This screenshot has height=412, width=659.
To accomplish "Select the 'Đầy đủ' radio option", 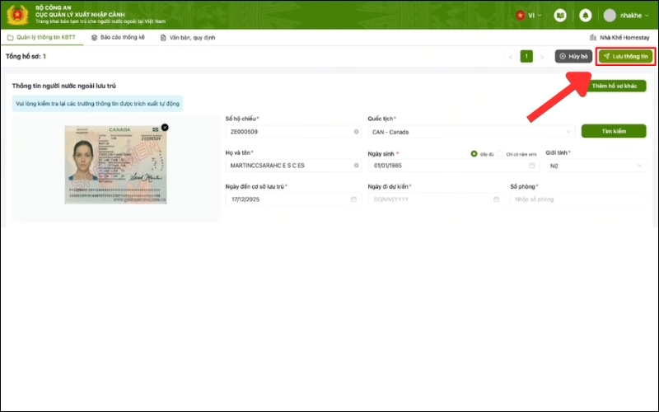I will (474, 154).
